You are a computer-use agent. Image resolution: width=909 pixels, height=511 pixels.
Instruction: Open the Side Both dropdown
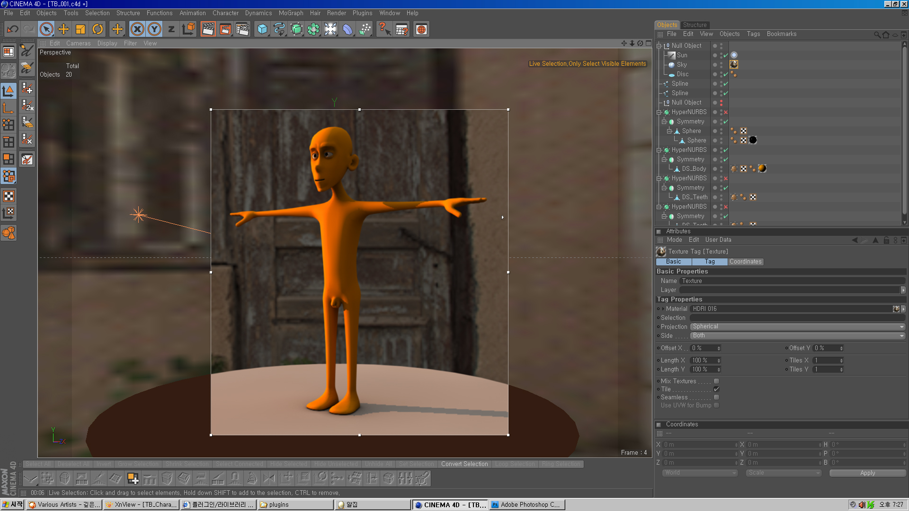pyautogui.click(x=798, y=336)
